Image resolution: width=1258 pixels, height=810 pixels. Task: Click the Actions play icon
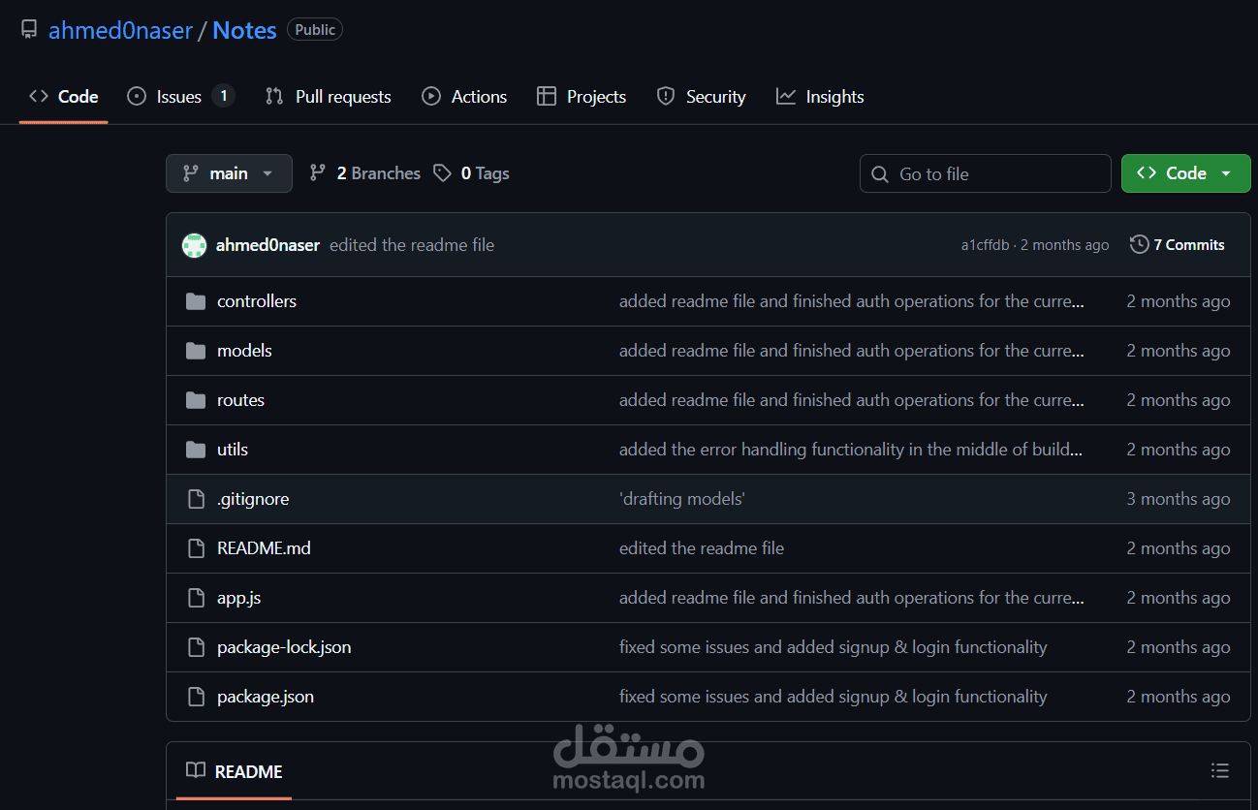pos(431,97)
